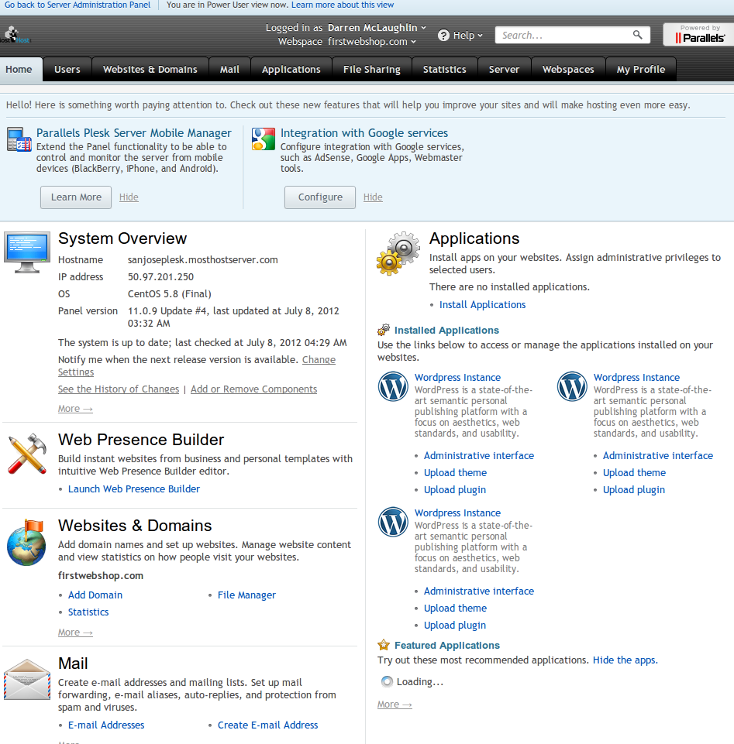Open the Launch Web Presence Builder link
The width and height of the screenshot is (734, 744).
133,489
